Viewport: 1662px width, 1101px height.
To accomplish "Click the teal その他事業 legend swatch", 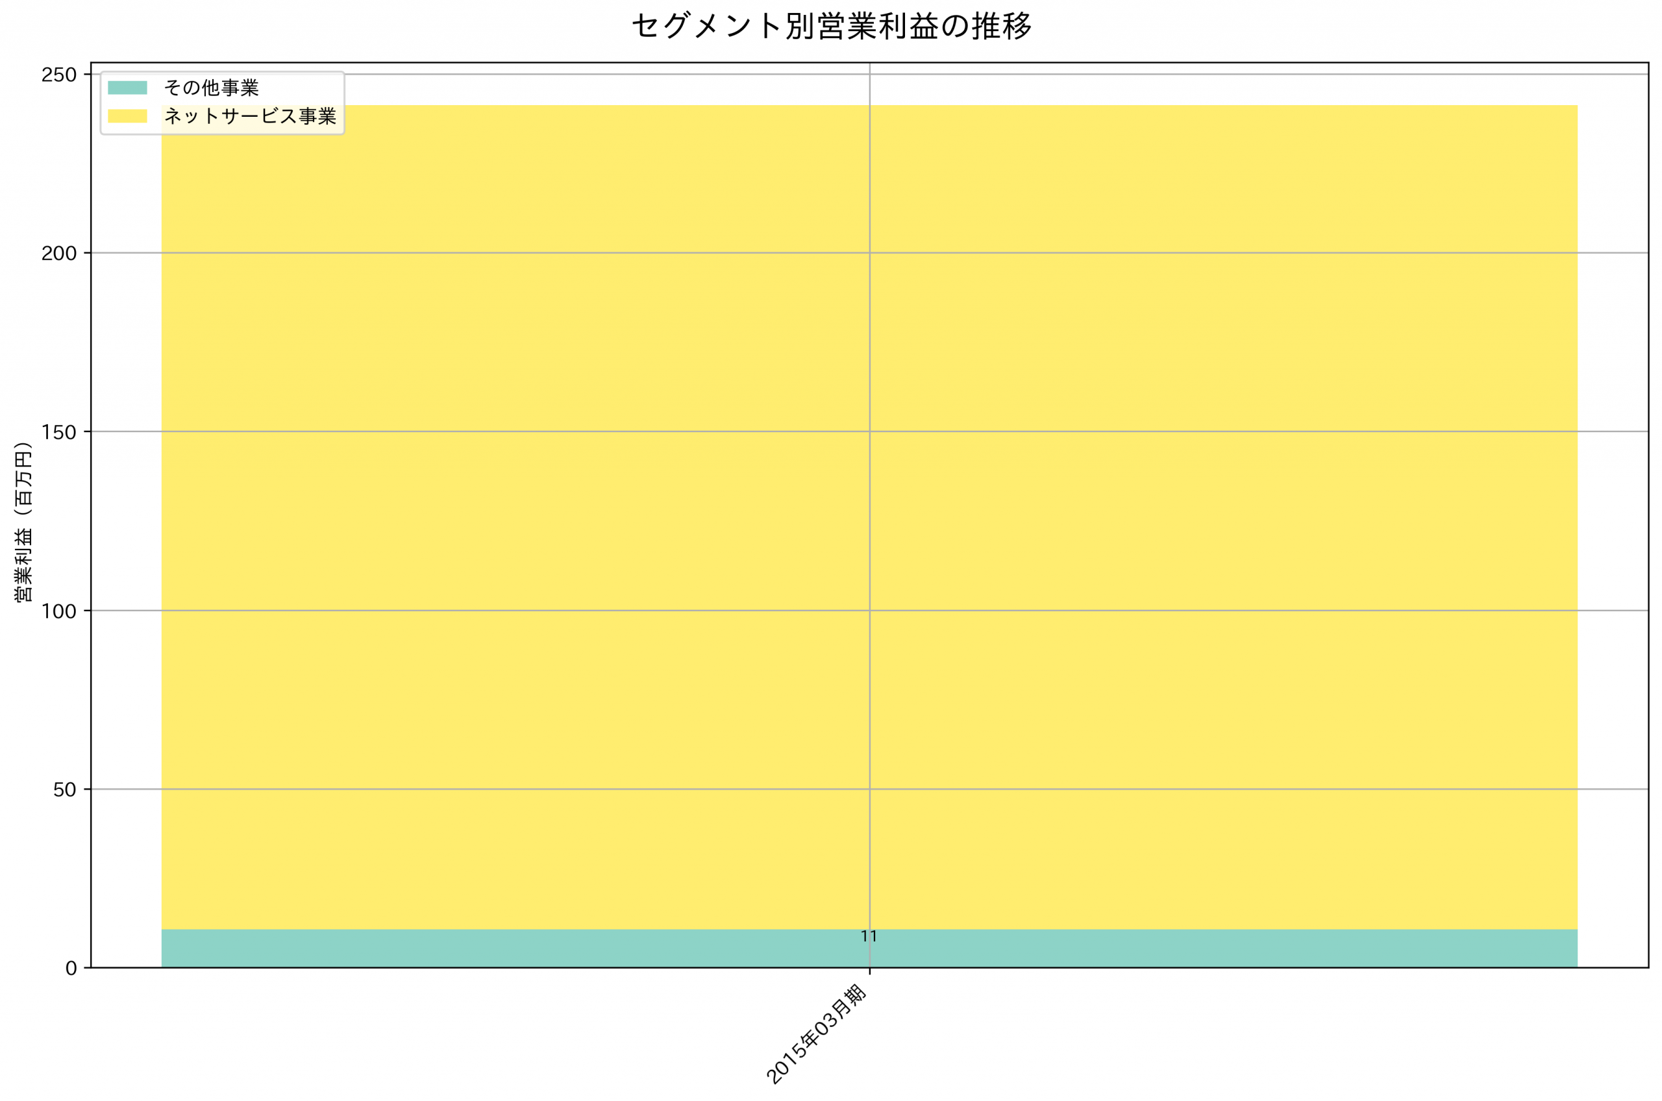I will 127,88.
